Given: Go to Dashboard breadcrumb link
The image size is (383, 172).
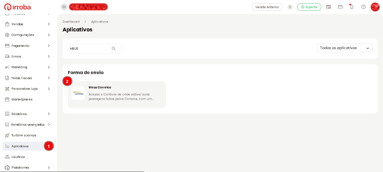Looking at the screenshot, I should click(71, 22).
